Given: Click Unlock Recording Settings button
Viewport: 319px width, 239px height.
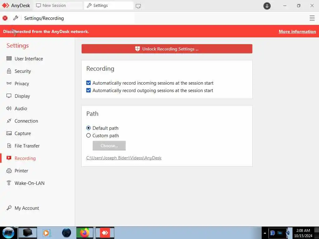Looking at the screenshot, I should point(167,49).
